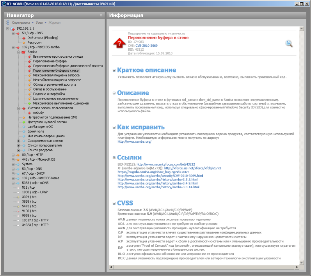Click the orange icon beside 80 / tcp - HTTP
This screenshot has width=311, height=276.
(x=18, y=155)
